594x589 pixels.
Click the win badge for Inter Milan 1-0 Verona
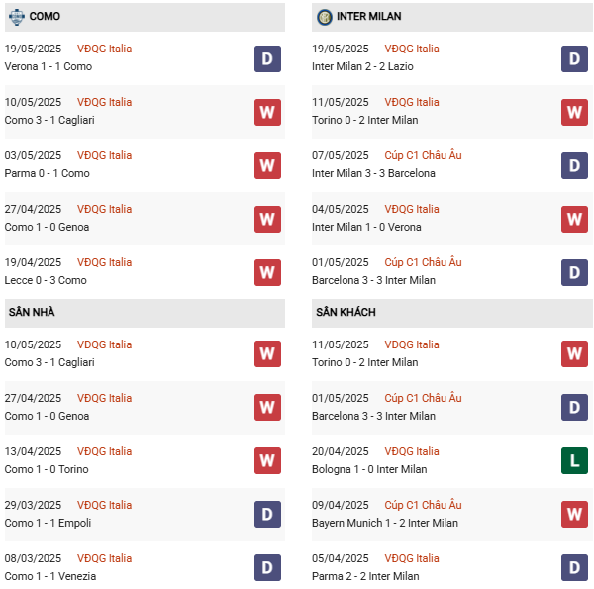tap(575, 219)
